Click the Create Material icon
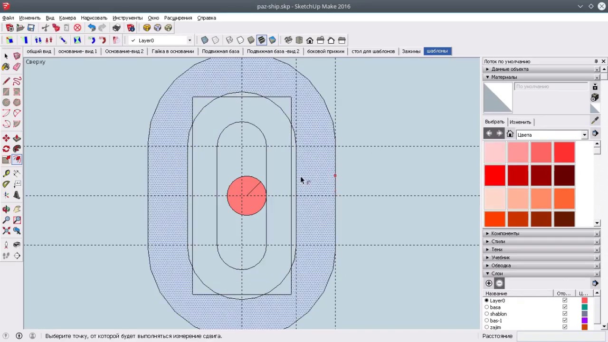This screenshot has height=342, width=608. [x=595, y=97]
